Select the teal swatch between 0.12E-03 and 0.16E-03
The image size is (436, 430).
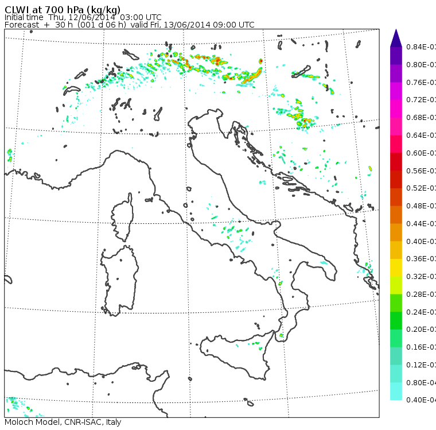click(x=396, y=356)
